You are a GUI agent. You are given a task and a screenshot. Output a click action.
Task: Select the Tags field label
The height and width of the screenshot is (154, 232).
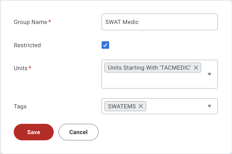click(x=20, y=106)
